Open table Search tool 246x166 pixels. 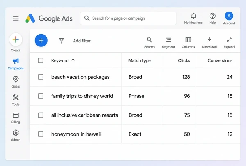pos(149,43)
